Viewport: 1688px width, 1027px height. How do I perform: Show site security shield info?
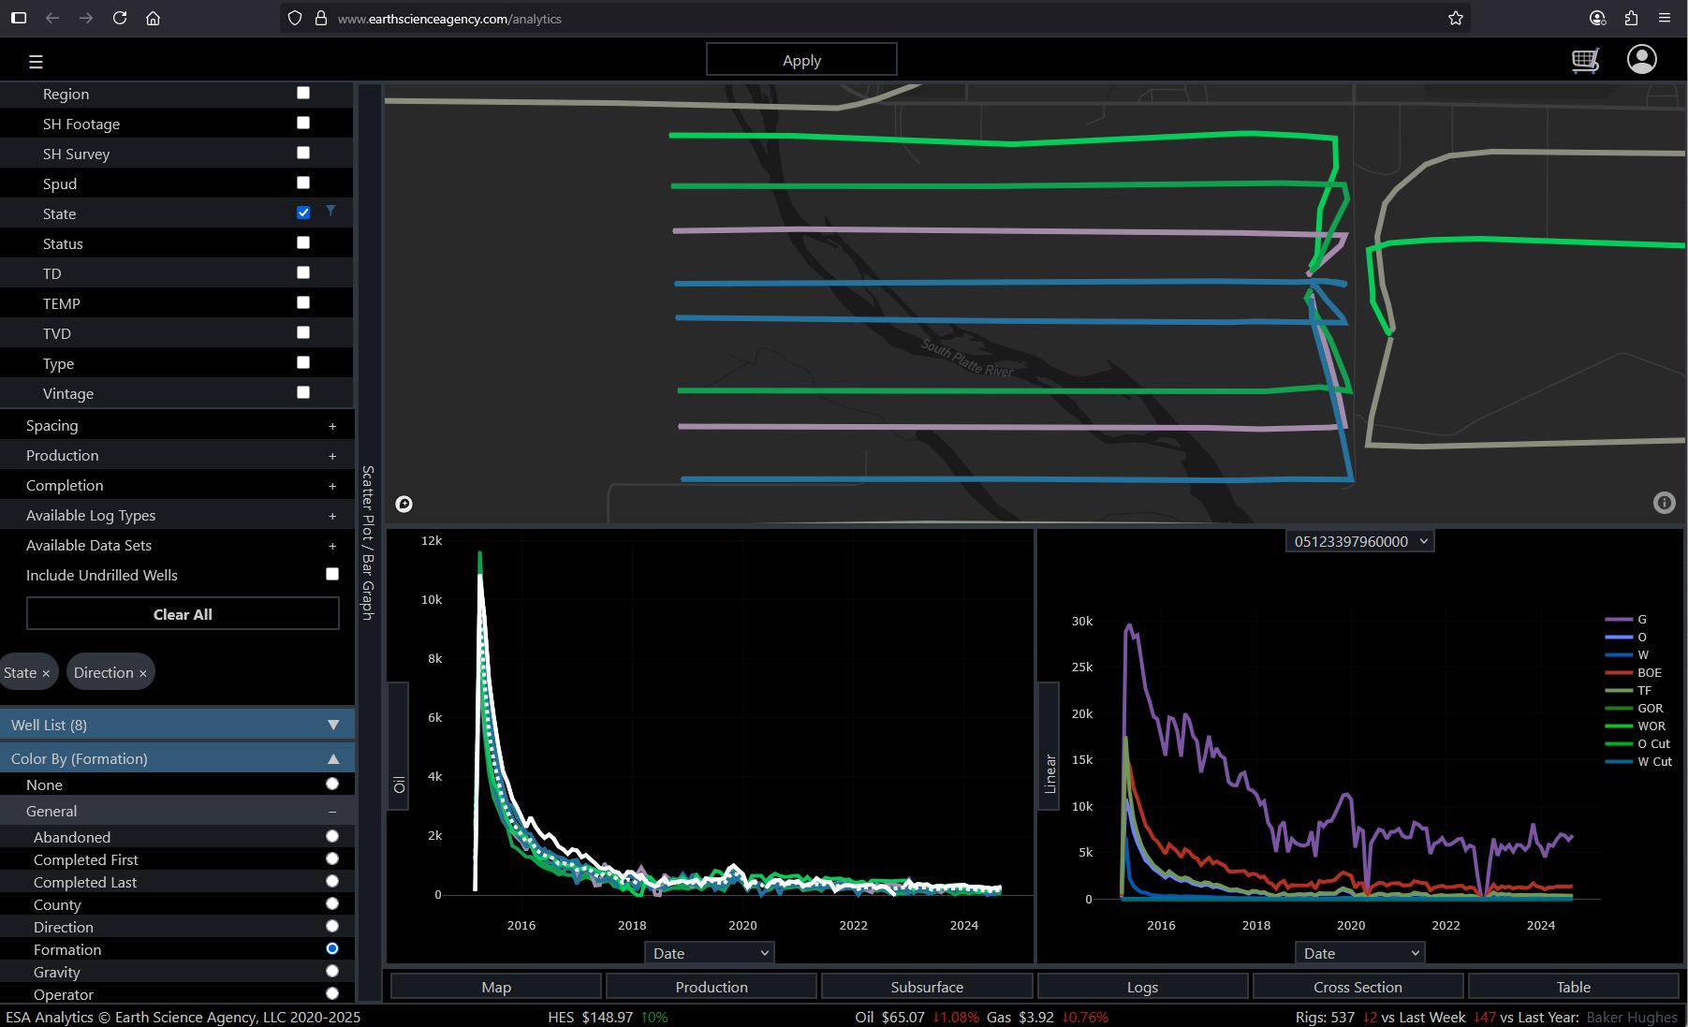point(295,18)
